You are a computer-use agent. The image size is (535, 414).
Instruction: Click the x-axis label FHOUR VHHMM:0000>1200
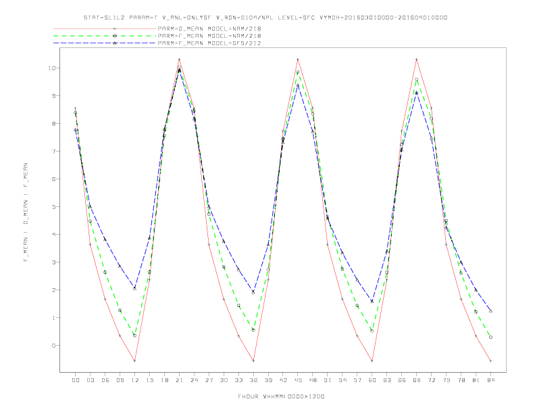pos(281,396)
